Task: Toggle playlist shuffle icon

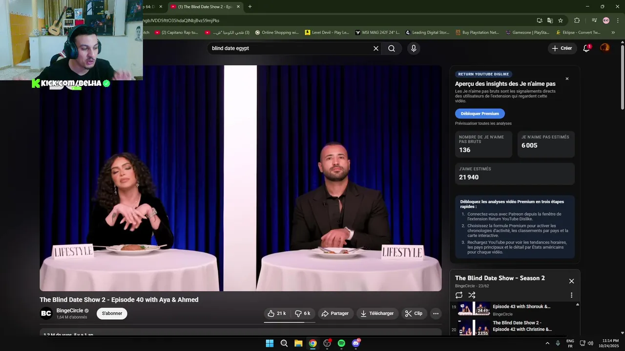Action: (472, 295)
